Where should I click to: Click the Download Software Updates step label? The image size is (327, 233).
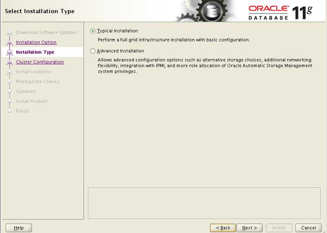click(x=46, y=32)
